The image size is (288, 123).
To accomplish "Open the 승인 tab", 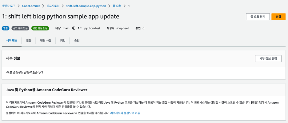I will [x=77, y=41].
